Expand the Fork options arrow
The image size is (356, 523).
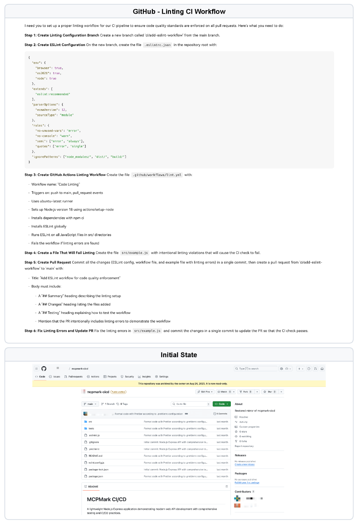[x=257, y=392]
